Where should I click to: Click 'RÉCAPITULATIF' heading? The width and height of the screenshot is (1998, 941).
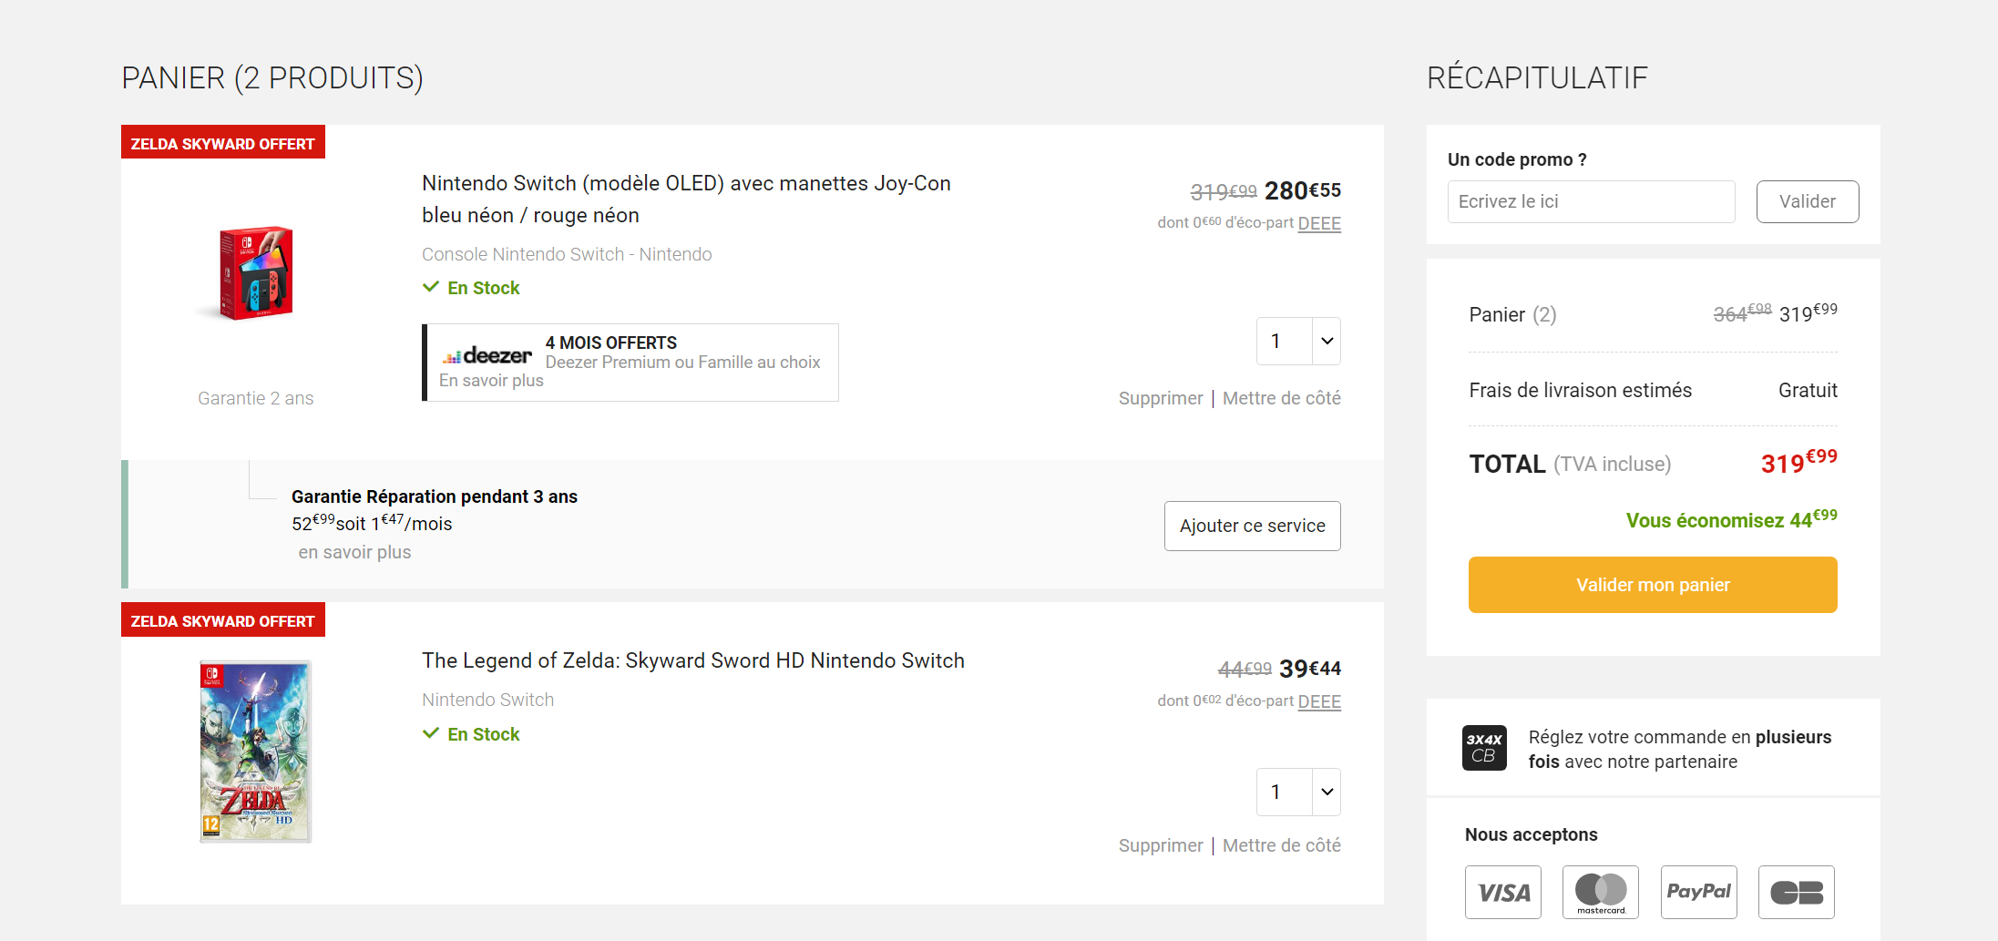point(1537,77)
